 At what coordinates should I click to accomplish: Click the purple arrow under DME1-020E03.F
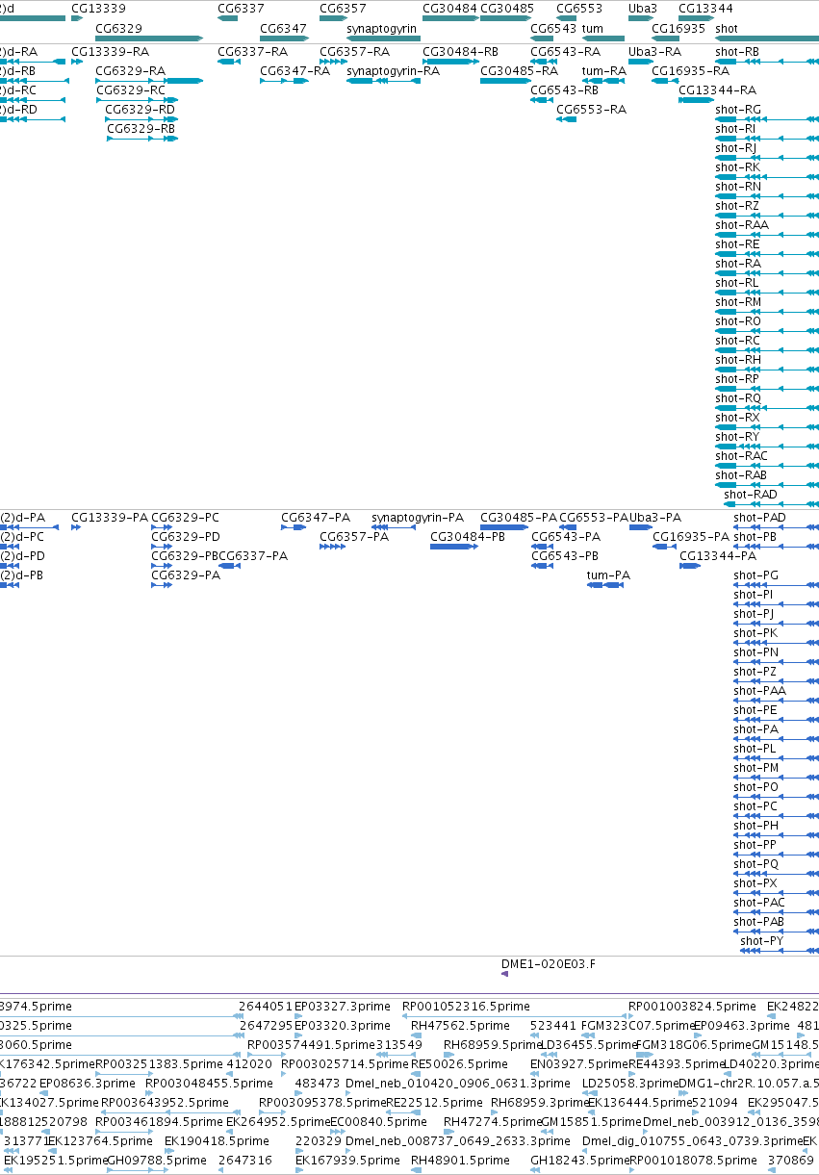coord(504,974)
